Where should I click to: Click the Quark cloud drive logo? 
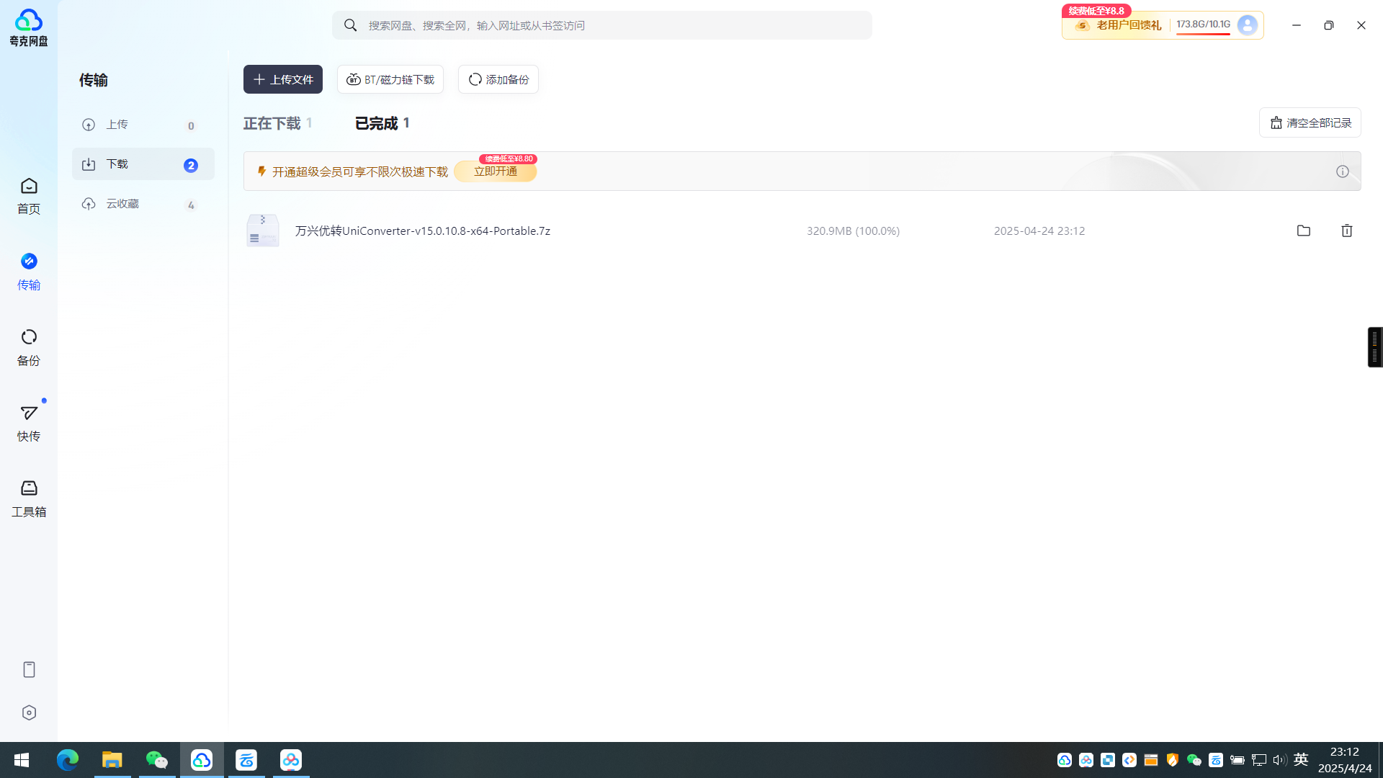pyautogui.click(x=29, y=27)
